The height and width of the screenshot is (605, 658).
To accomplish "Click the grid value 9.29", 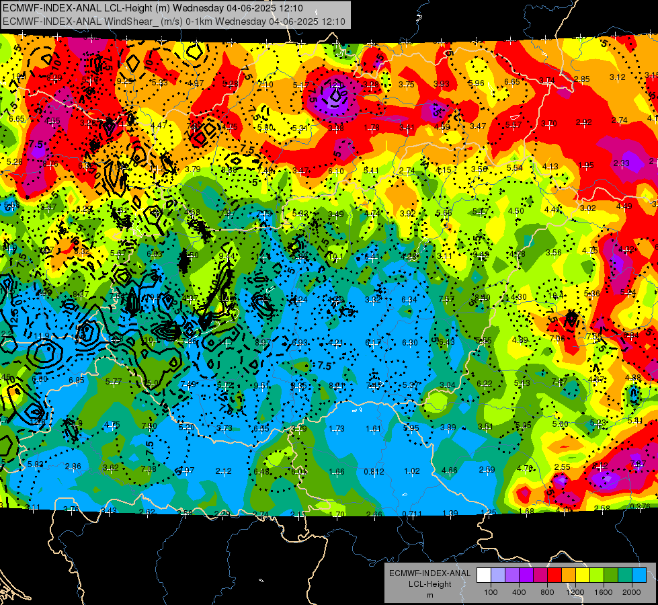I will point(124,81).
